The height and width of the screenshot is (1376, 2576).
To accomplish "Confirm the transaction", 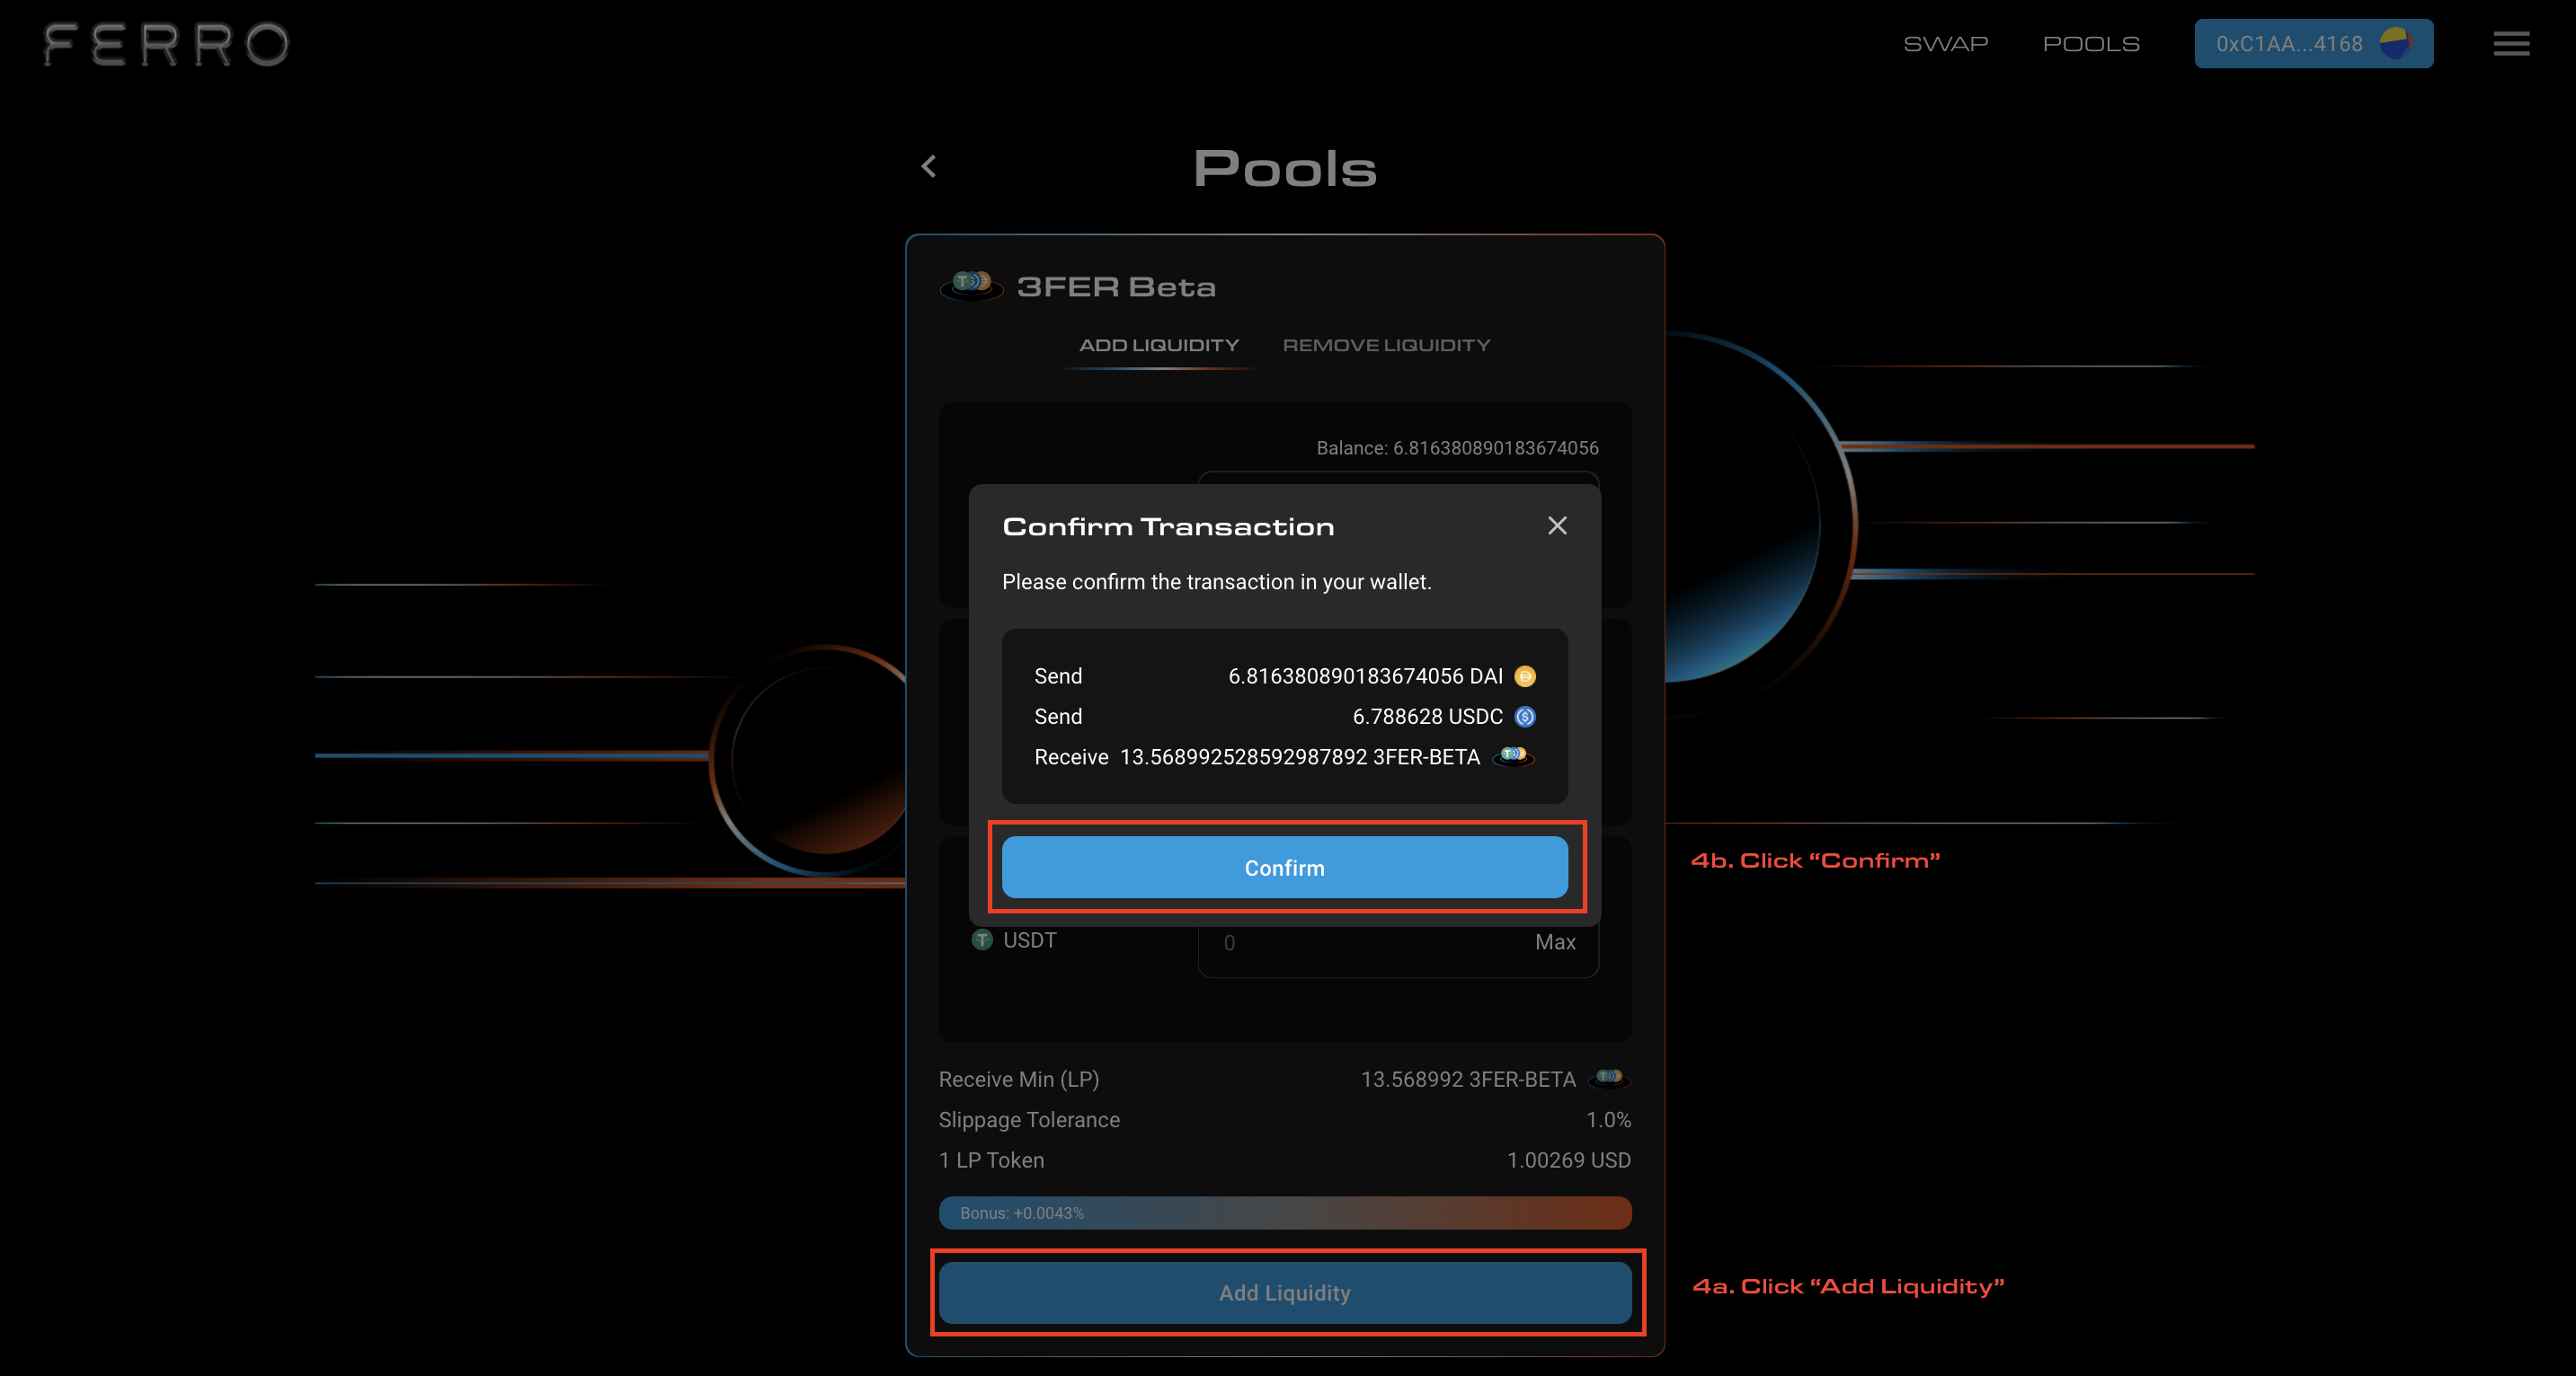I will pos(1285,868).
